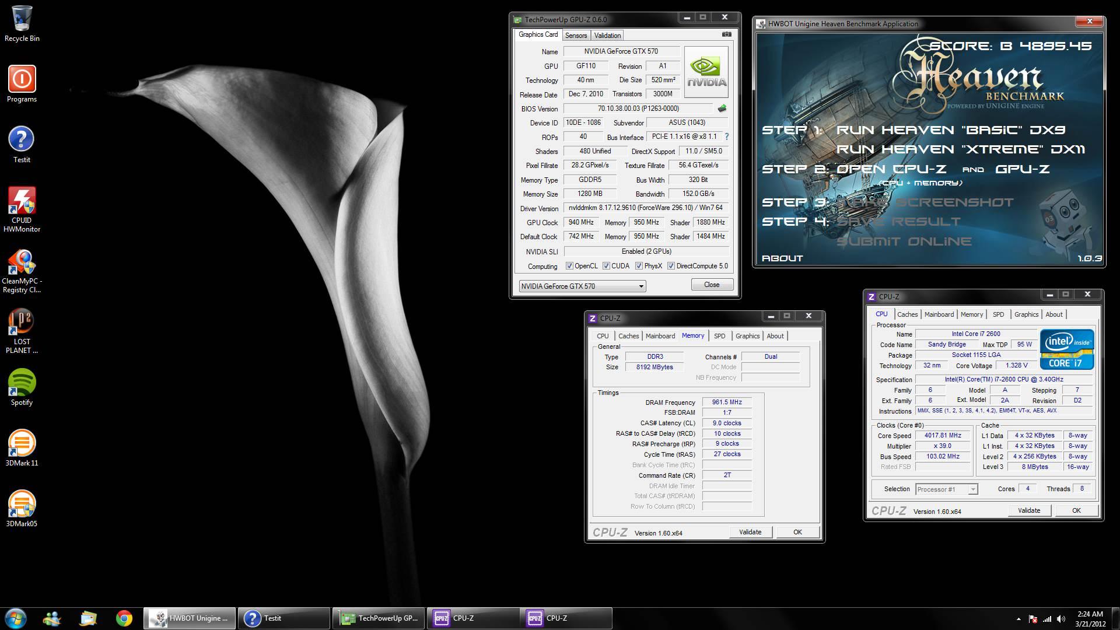The height and width of the screenshot is (630, 1120).
Task: Click the Bus Interface question mark icon
Action: pos(726,136)
